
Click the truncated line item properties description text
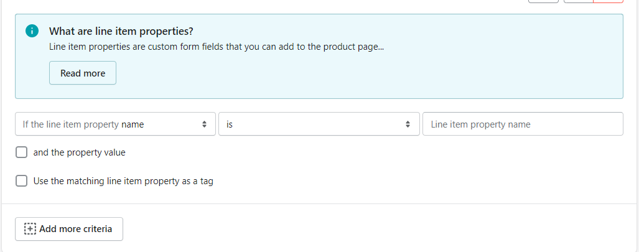(217, 47)
